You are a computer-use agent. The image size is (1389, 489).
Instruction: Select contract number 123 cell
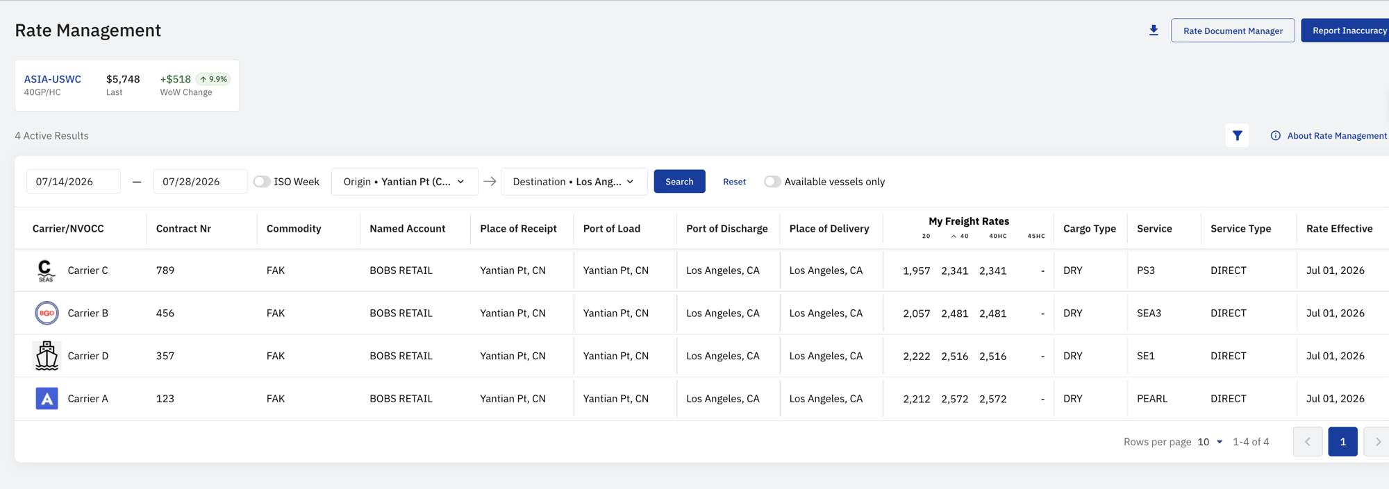[165, 399]
